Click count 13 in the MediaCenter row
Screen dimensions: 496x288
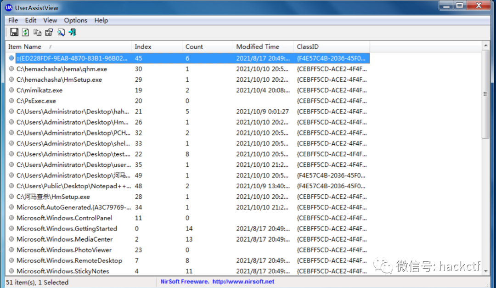click(189, 239)
